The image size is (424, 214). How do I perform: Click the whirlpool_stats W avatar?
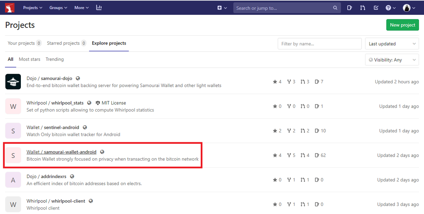point(13,106)
